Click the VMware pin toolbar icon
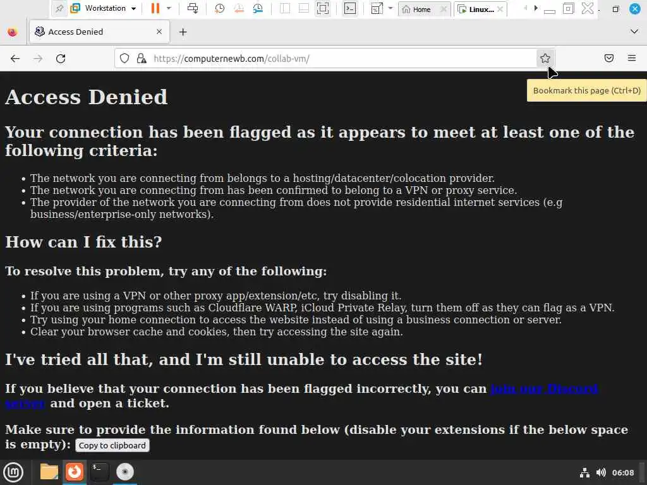 click(59, 8)
